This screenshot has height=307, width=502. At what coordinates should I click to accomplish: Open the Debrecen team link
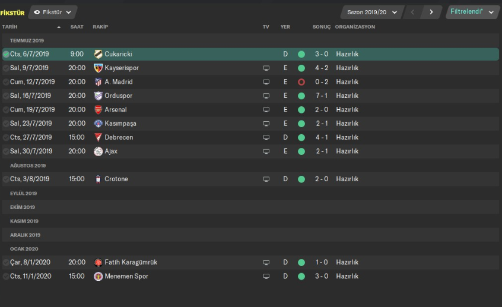pos(119,137)
